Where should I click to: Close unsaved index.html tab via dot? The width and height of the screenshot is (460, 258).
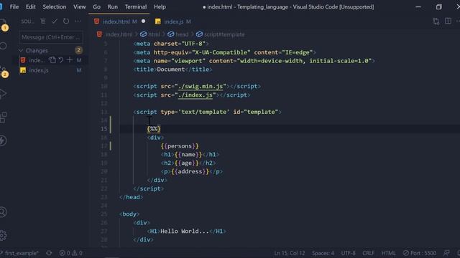143,21
